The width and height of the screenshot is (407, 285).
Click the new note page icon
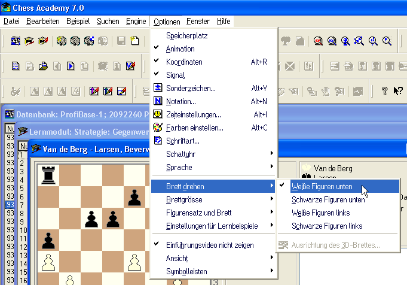click(x=135, y=41)
